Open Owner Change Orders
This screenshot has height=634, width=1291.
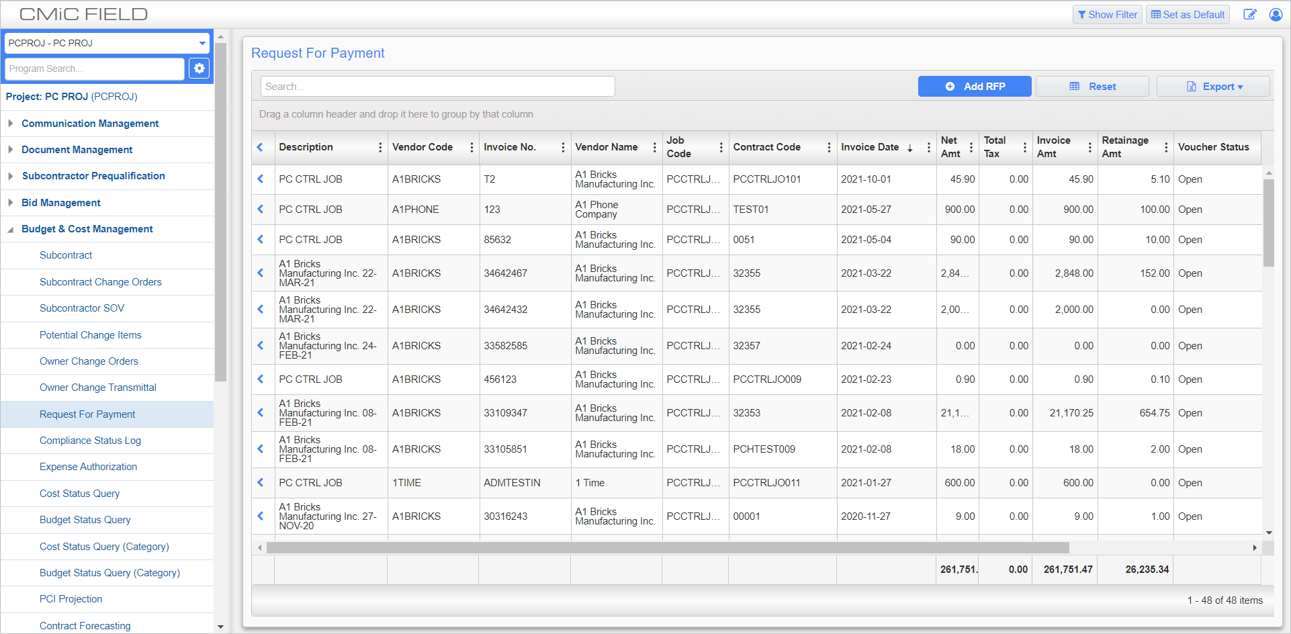click(x=89, y=361)
